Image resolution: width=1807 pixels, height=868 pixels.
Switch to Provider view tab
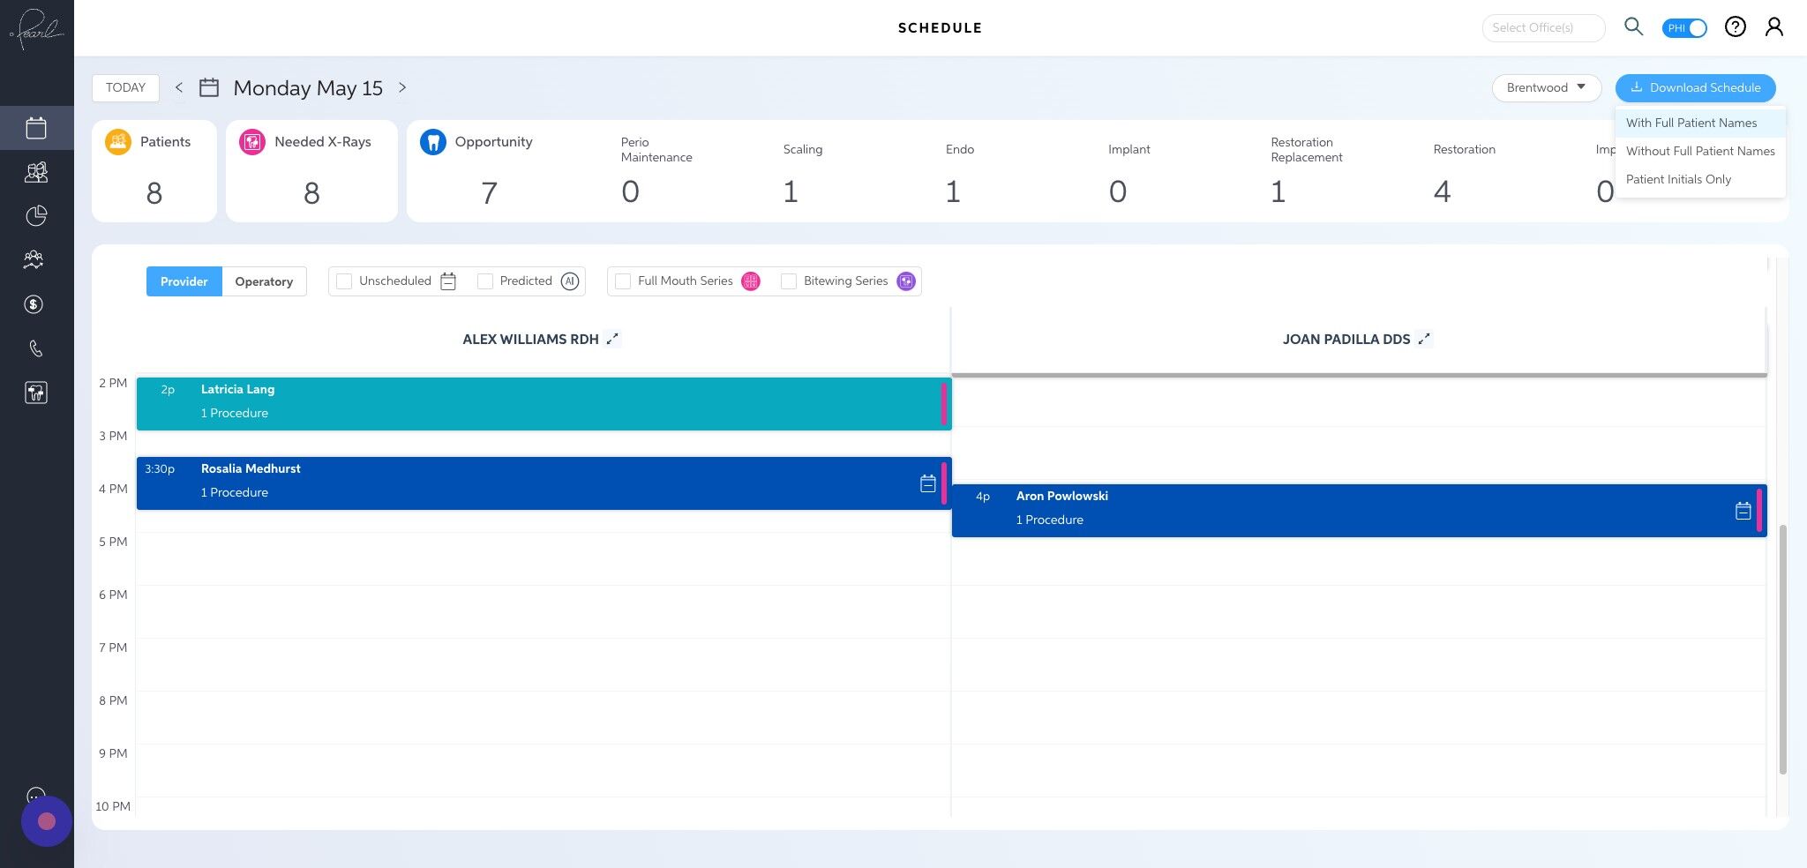click(x=184, y=281)
